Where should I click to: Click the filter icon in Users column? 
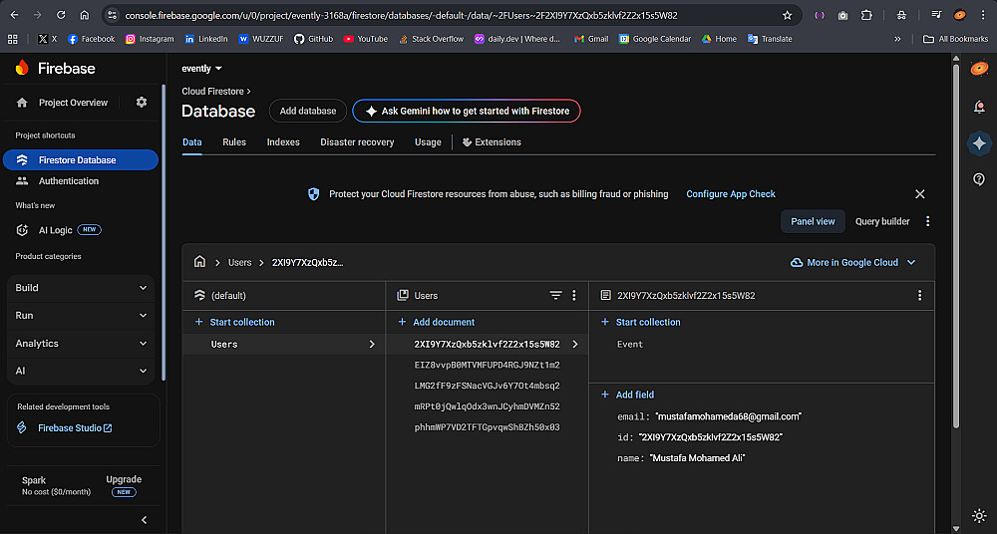(x=556, y=296)
